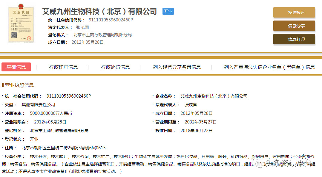Viewport: 322px width, 177px height.
Task: Click the marker icon before 营业执照信息 heading
Action: pyautogui.click(x=2, y=85)
